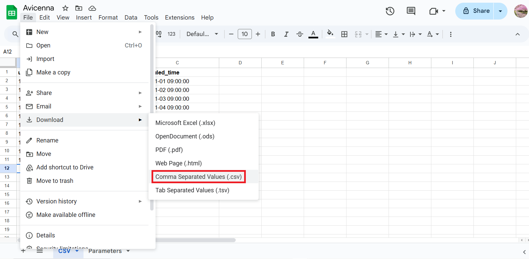
Task: Toggle bold formatting
Action: coord(273,34)
